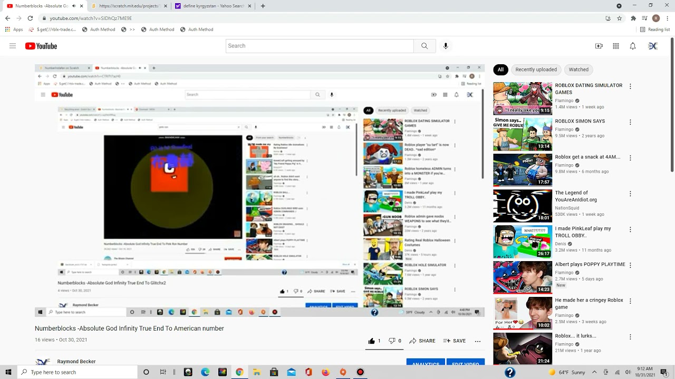Open options for The Legend of YouAreAnIdiot.org
This screenshot has width=675, height=379.
[x=630, y=194]
